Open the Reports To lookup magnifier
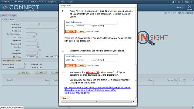Viewport: 194px width, 109px height. point(37,41)
